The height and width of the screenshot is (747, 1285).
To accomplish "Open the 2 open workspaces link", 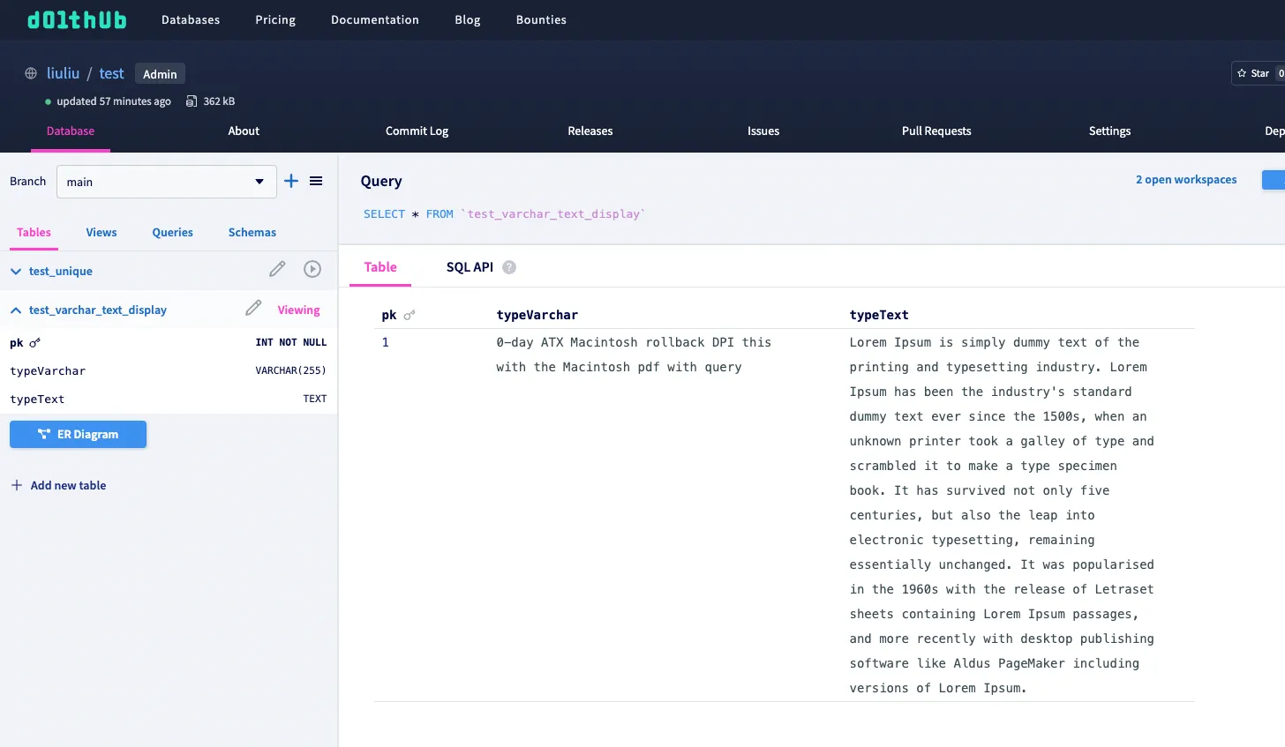I will [x=1185, y=179].
